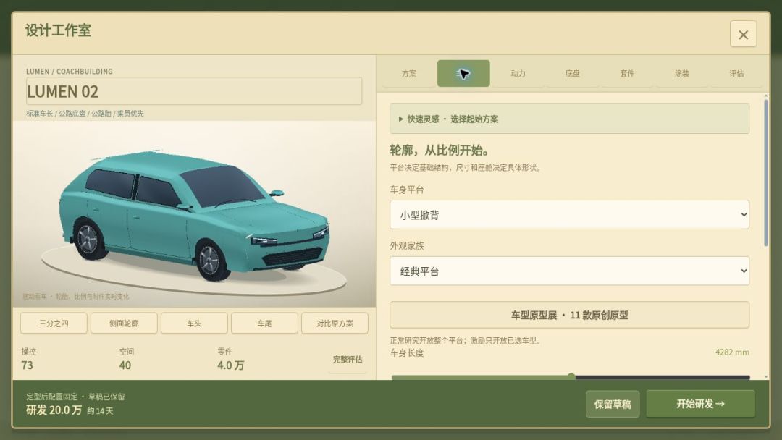Click the LUMEN / COACHBUILDING label
The height and width of the screenshot is (440, 782).
point(70,71)
